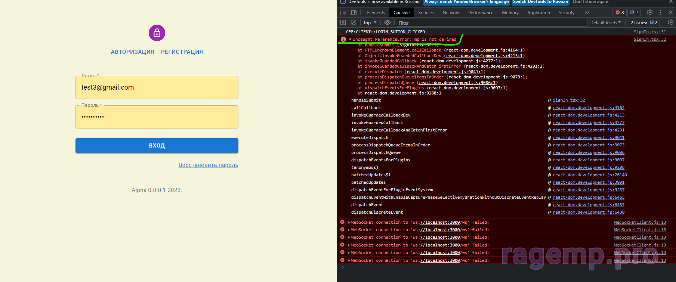Toggle the device toolbar icon

(x=354, y=12)
